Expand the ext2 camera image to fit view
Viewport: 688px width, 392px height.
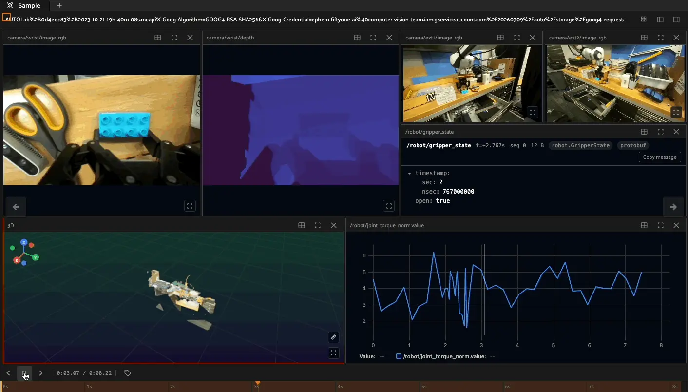pyautogui.click(x=676, y=112)
